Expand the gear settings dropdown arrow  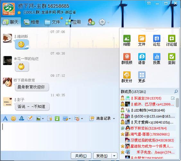click(x=108, y=22)
